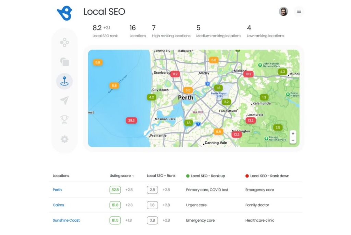Select the orange 6.8 marker above Canning Vale
The height and width of the screenshot is (235, 351).
coord(218,132)
